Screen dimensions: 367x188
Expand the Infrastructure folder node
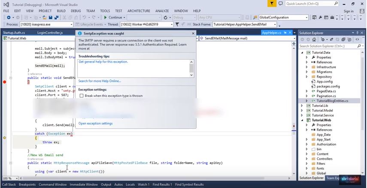[x=307, y=67]
